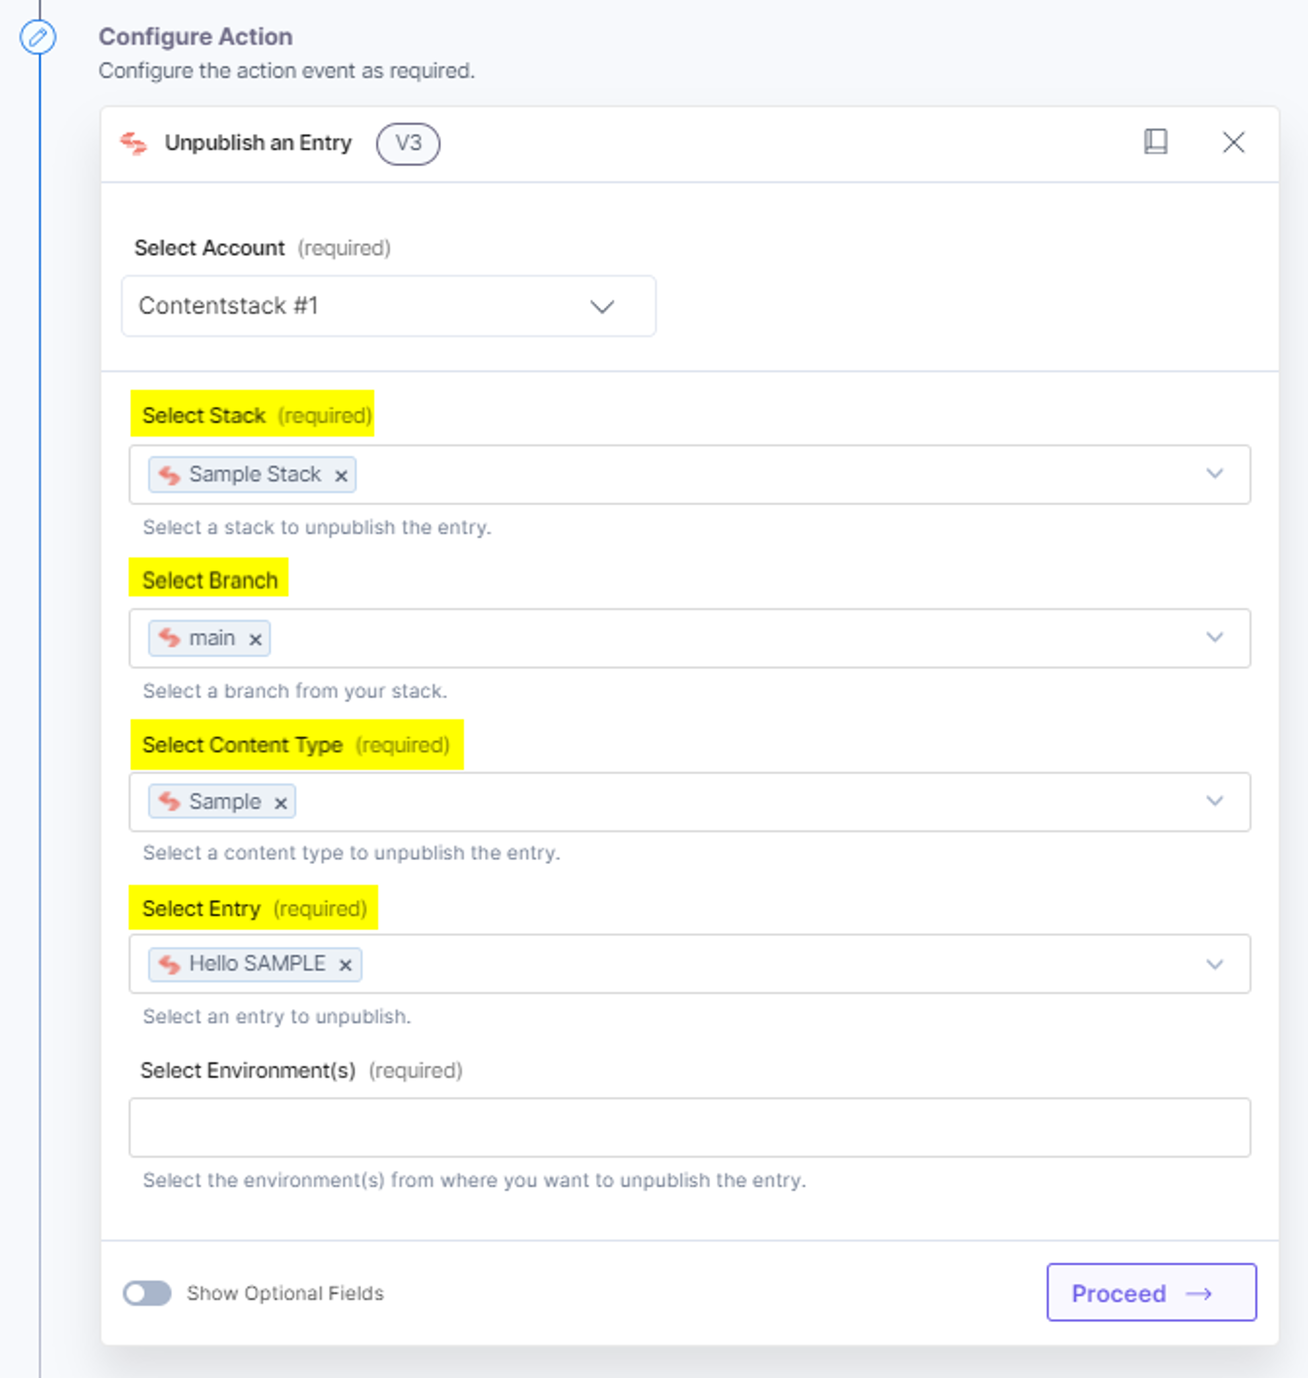Expand the Select Branch dropdown arrow
Viewport: 1308px width, 1378px height.
click(x=1215, y=638)
